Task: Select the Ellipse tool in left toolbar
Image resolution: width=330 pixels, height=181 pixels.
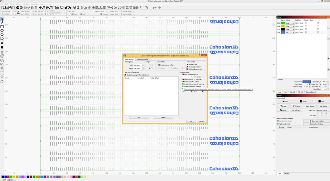Action: pyautogui.click(x=2, y=31)
